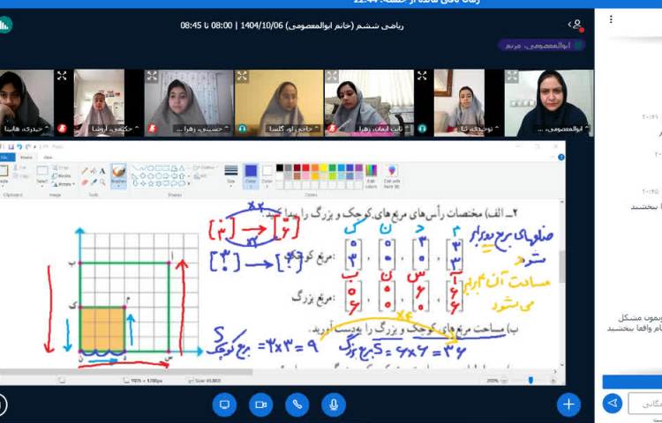Toggle the webcam camera button
Viewport: 662px width, 423px height.
tap(260, 404)
